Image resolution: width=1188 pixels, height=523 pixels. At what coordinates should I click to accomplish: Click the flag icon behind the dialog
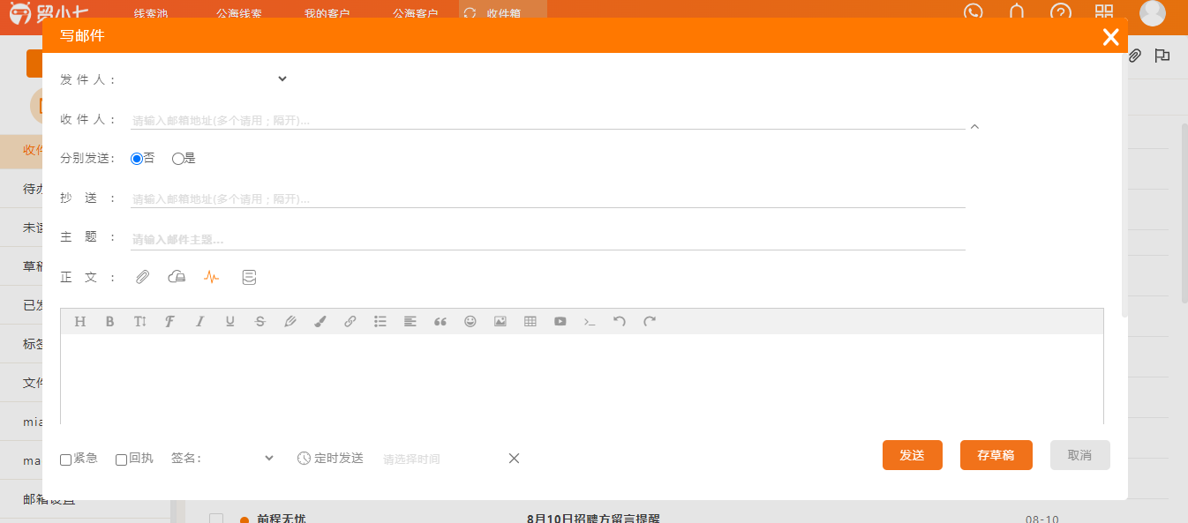(1162, 56)
